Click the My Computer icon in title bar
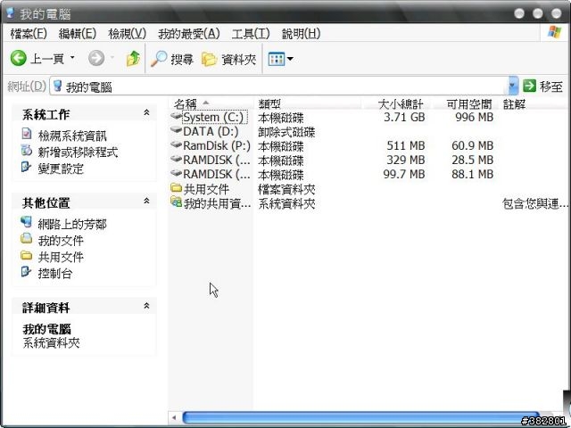571x428 pixels. [11, 13]
